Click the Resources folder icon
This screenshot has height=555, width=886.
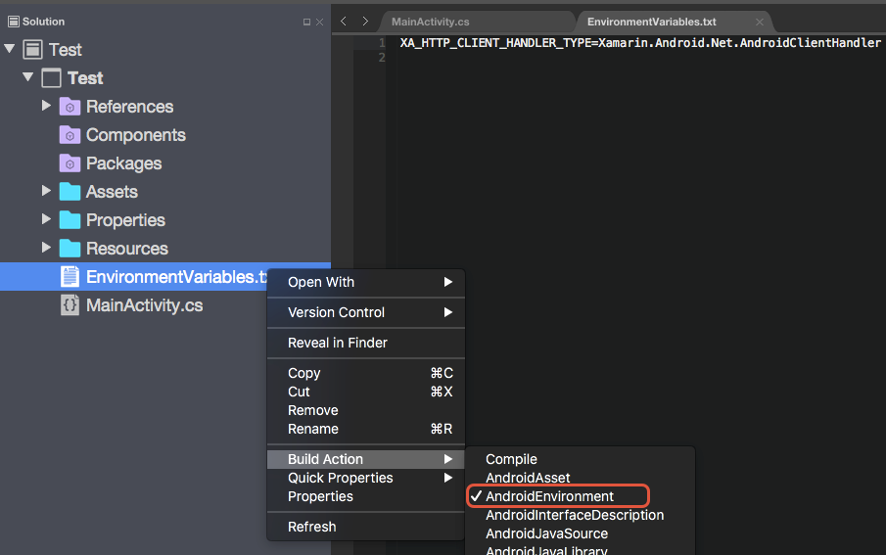(70, 248)
